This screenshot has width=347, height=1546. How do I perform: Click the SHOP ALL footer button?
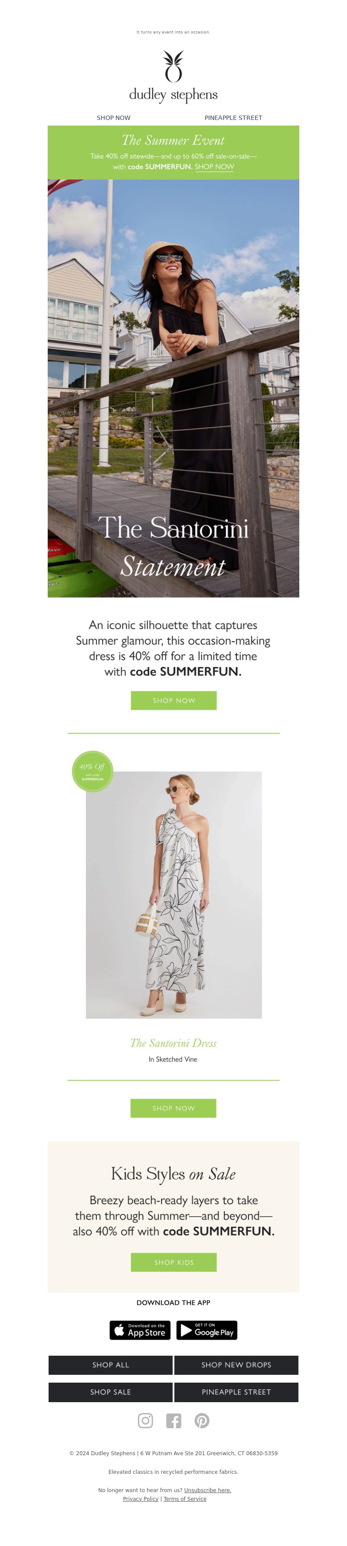click(x=110, y=1365)
